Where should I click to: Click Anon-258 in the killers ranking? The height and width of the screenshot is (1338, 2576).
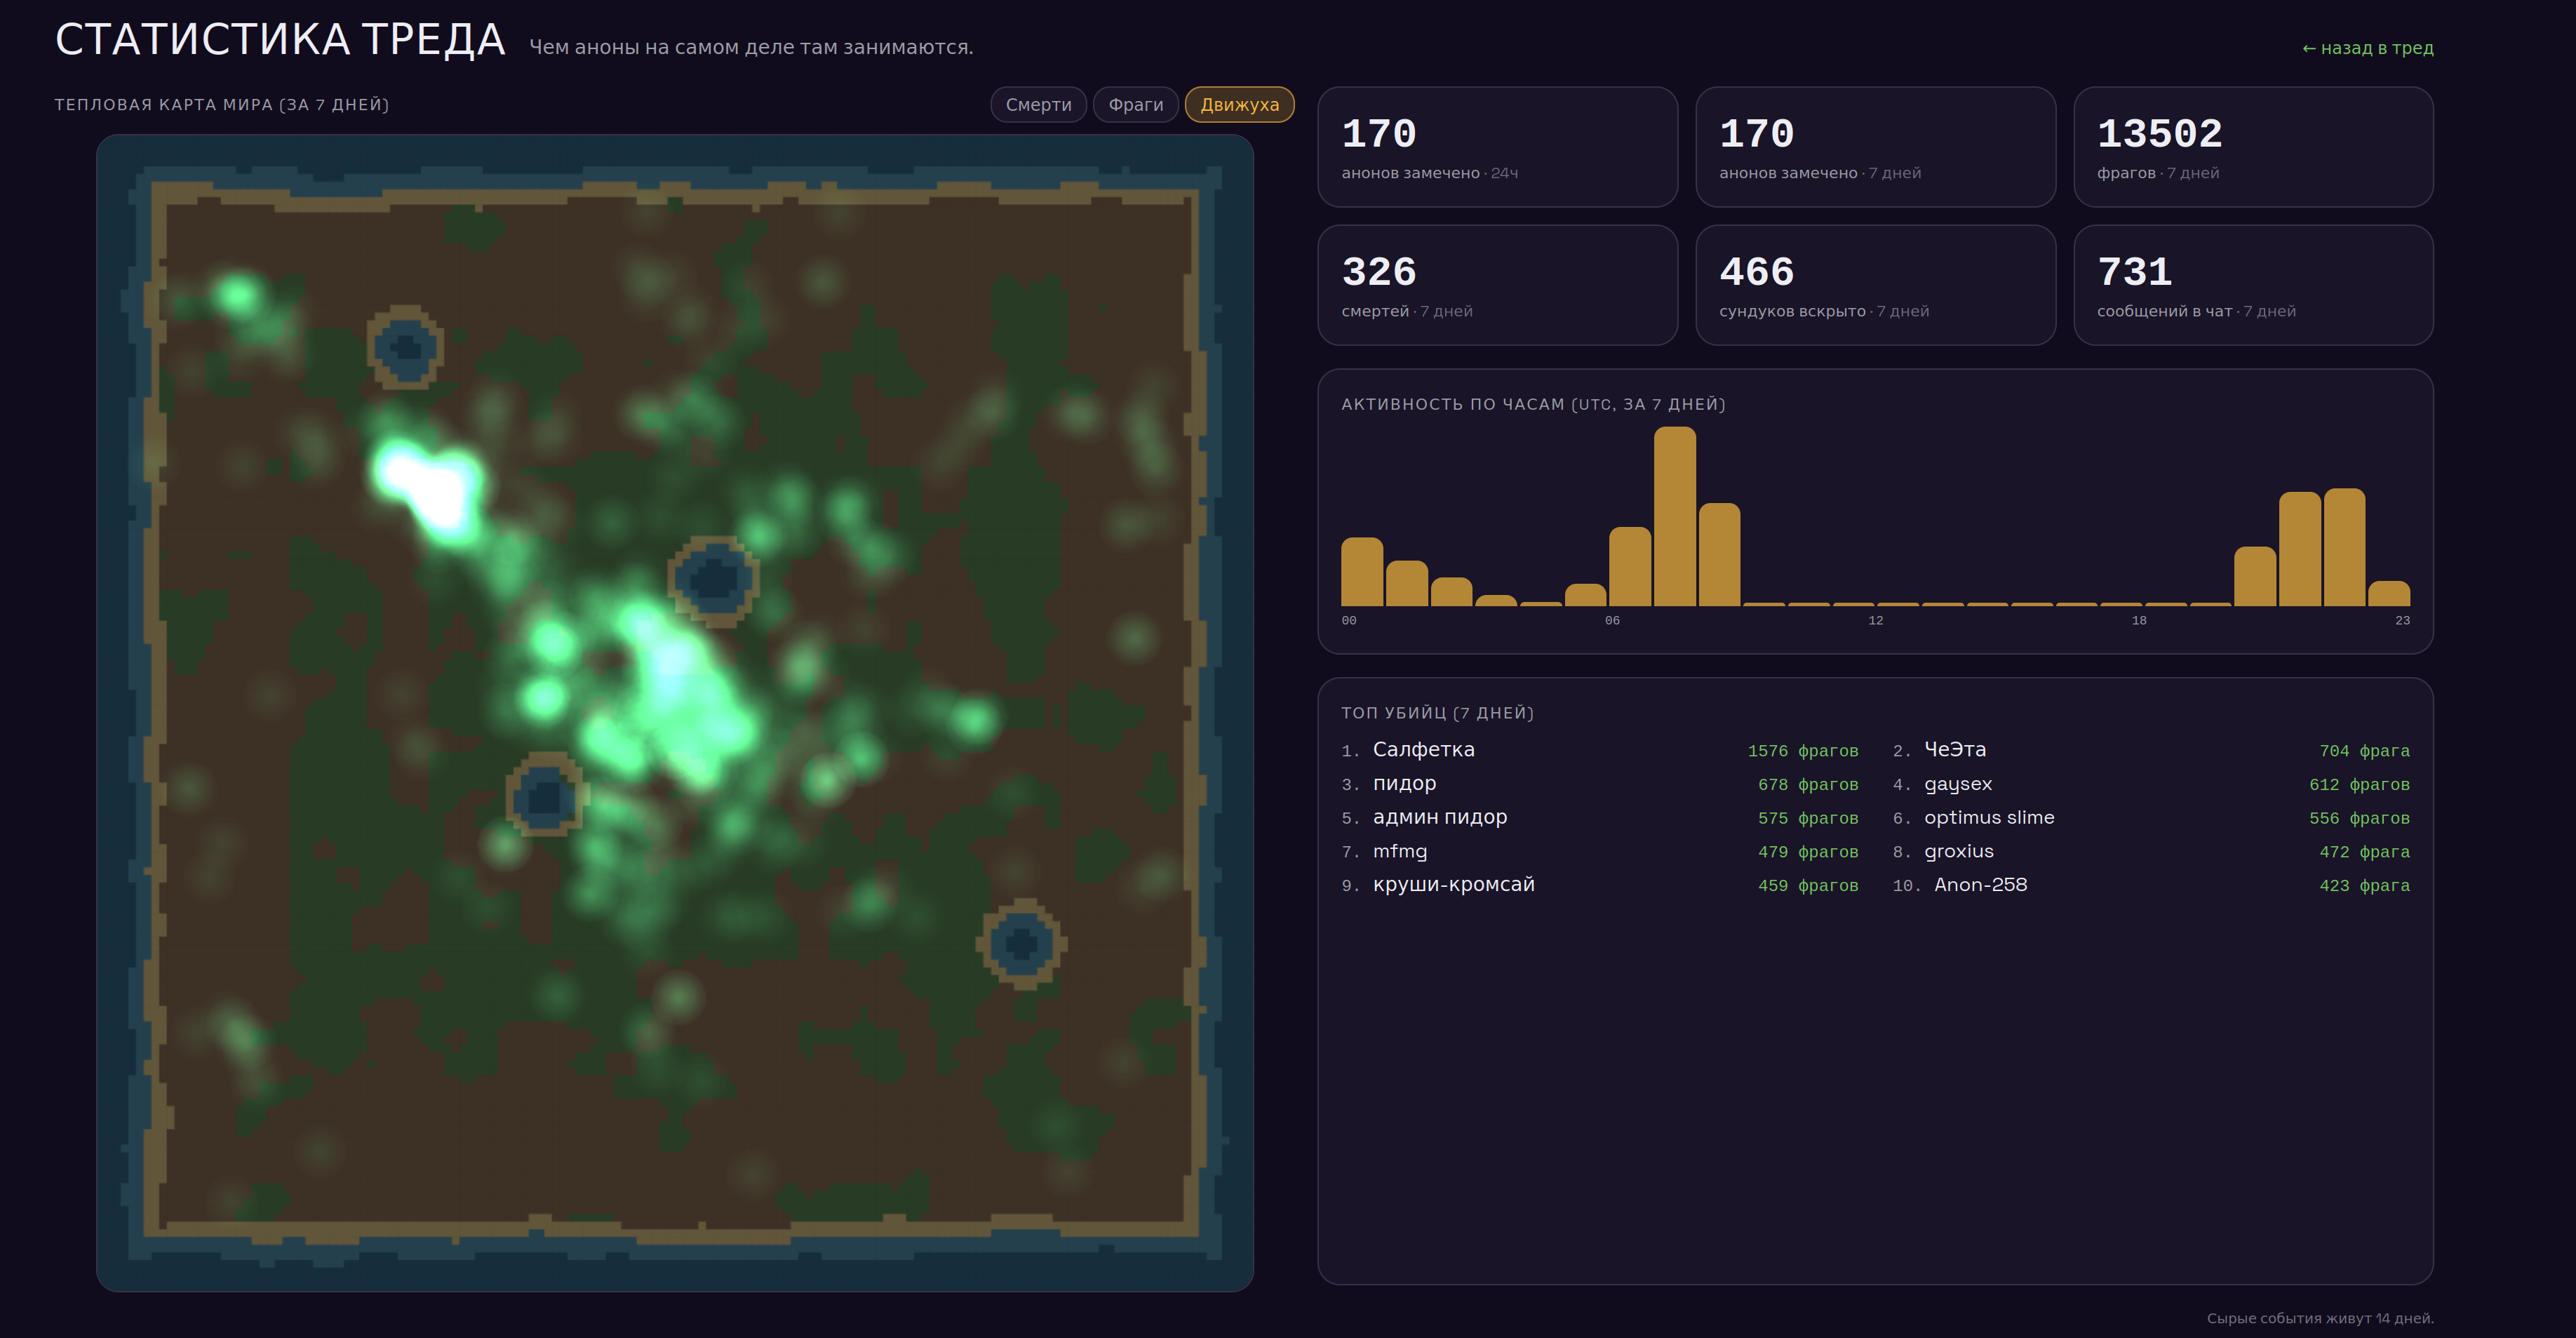point(1980,885)
